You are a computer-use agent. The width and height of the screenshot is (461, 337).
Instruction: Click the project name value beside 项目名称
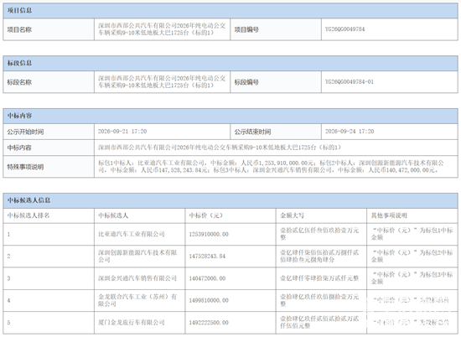point(162,29)
